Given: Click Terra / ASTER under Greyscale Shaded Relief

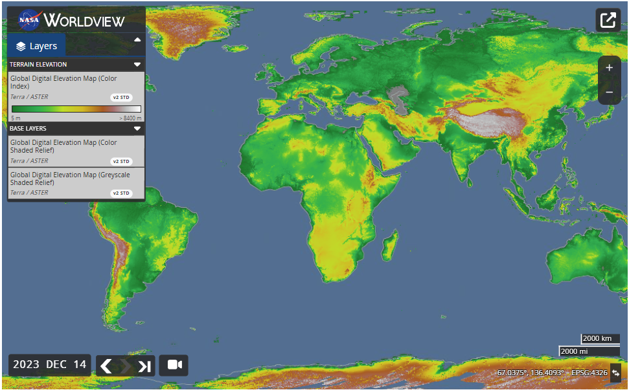Looking at the screenshot, I should pyautogui.click(x=29, y=193).
